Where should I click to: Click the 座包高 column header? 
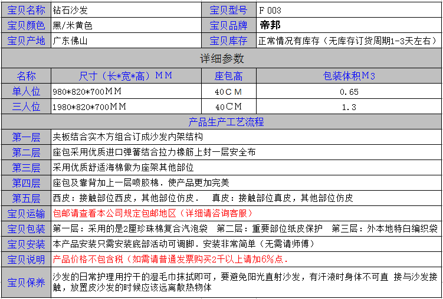[x=229, y=76]
